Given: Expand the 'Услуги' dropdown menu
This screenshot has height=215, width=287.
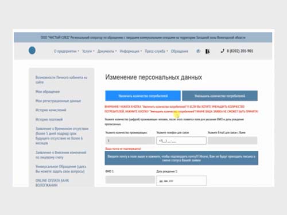Looking at the screenshot, I should 88,51.
